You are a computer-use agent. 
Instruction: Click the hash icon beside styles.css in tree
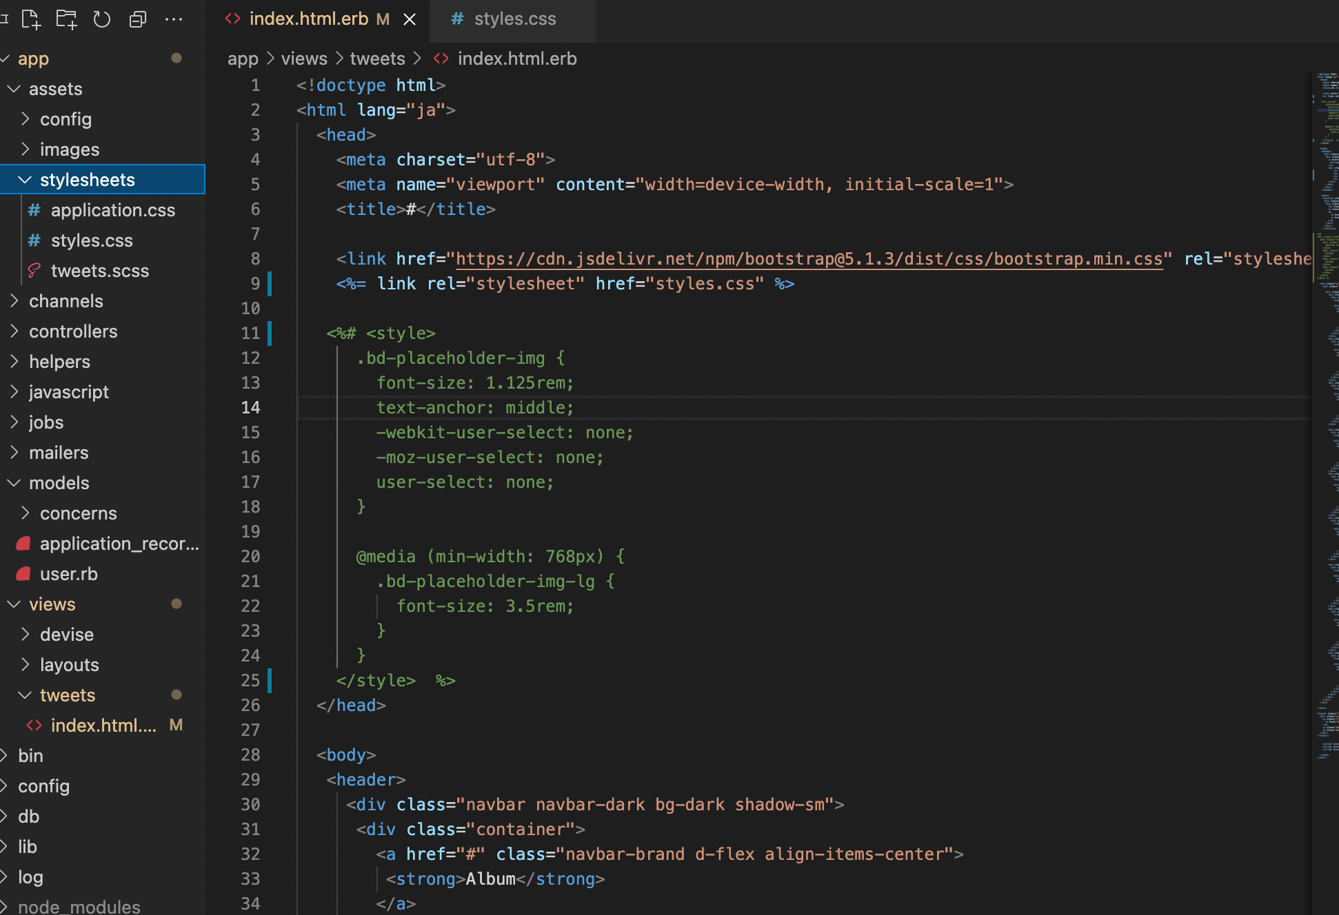tap(34, 240)
